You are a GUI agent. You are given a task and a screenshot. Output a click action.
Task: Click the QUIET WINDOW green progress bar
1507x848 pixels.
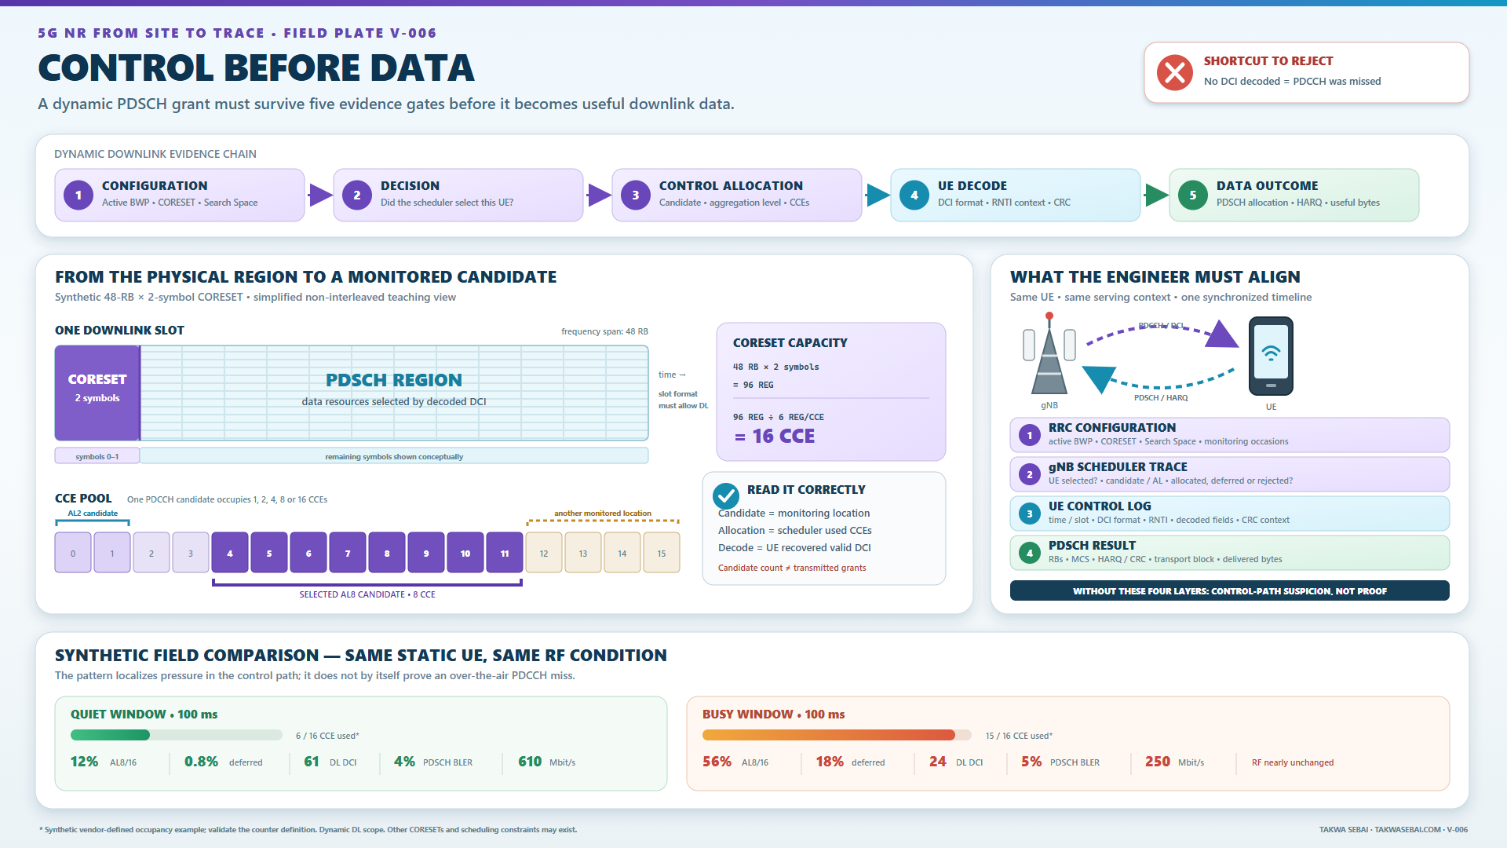tap(177, 735)
